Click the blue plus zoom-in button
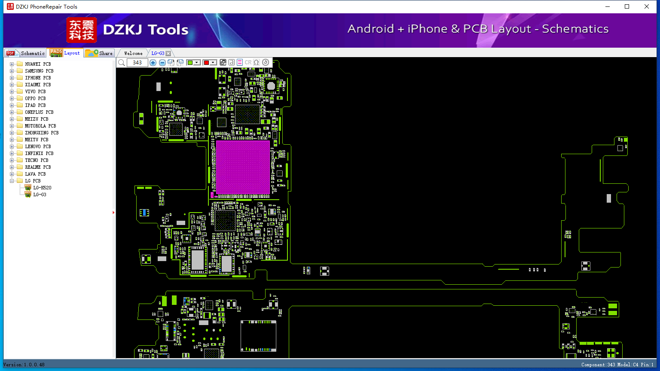Image resolution: width=660 pixels, height=371 pixels. (153, 63)
